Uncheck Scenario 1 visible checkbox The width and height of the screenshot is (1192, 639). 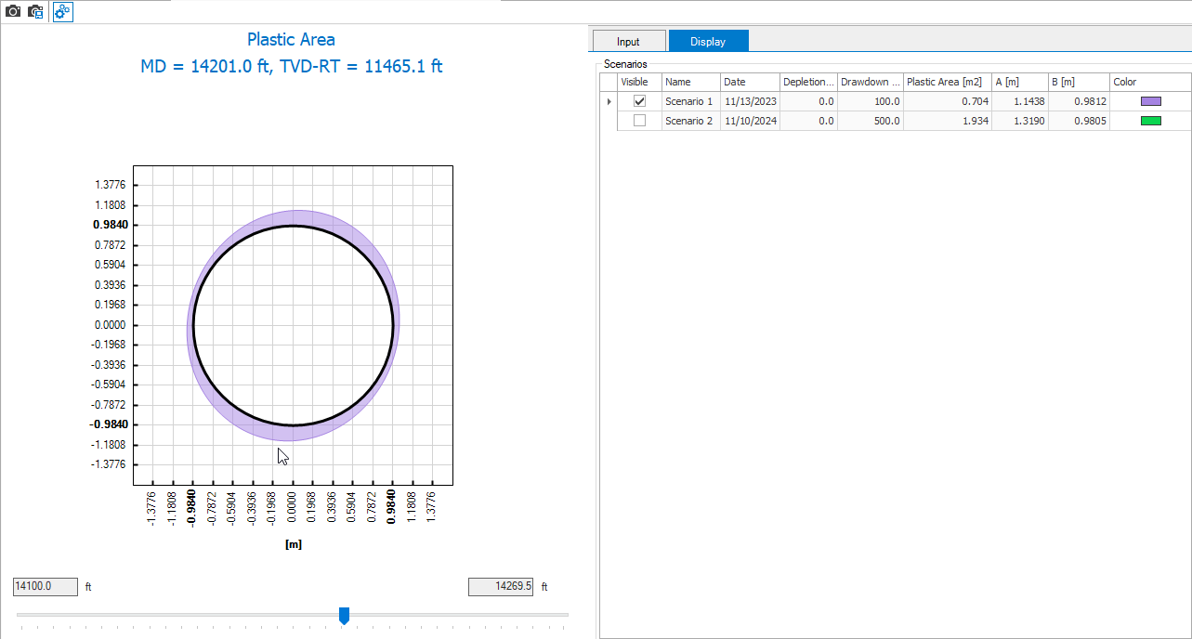639,101
